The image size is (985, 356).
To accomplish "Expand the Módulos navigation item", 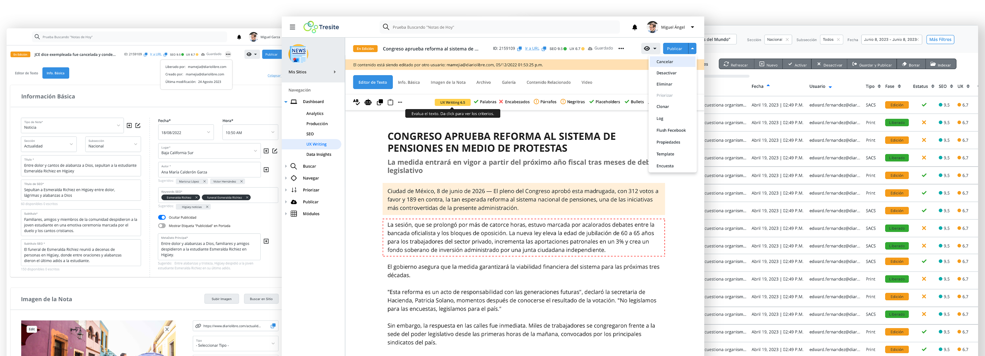I will tap(286, 213).
